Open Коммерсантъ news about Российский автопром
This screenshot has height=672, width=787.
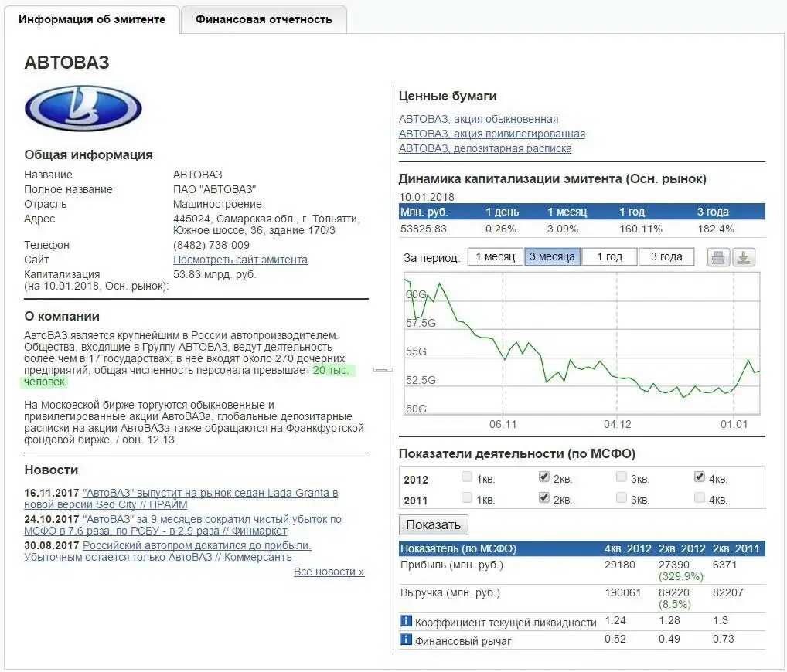(x=168, y=552)
